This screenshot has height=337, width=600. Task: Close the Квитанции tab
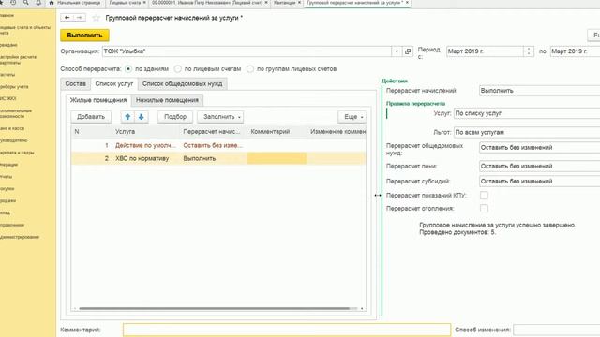point(299,3)
